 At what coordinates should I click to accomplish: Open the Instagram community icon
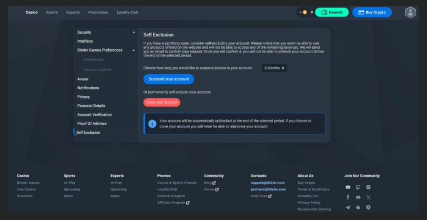[x=368, y=187]
